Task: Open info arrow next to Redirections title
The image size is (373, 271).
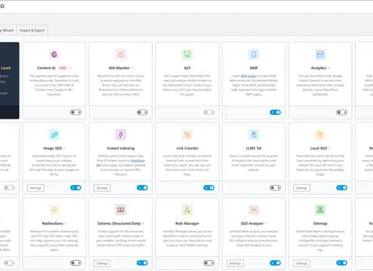Action: 66,224
